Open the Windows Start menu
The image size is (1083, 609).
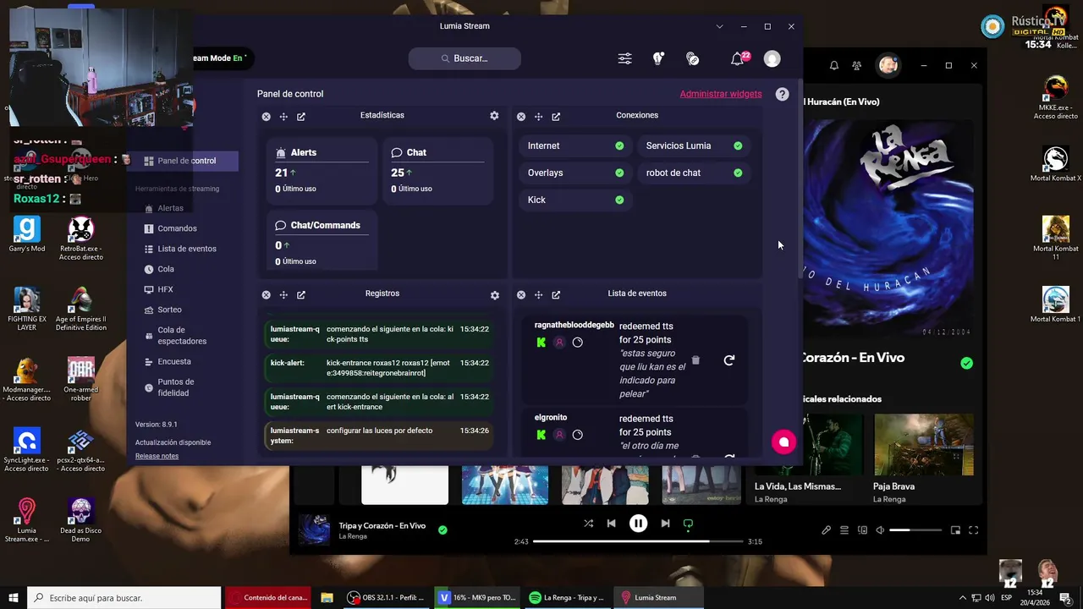(x=14, y=598)
